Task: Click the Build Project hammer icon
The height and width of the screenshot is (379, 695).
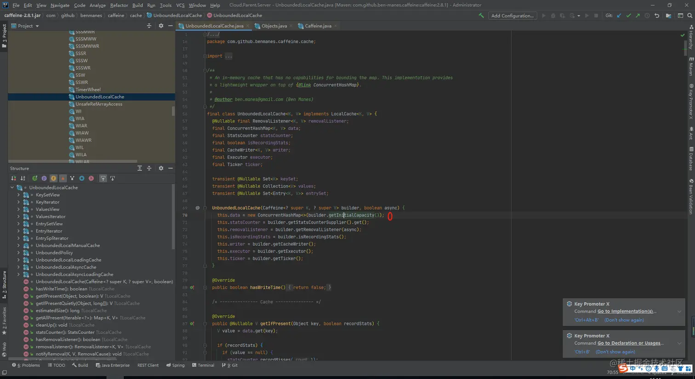Action: coord(481,16)
